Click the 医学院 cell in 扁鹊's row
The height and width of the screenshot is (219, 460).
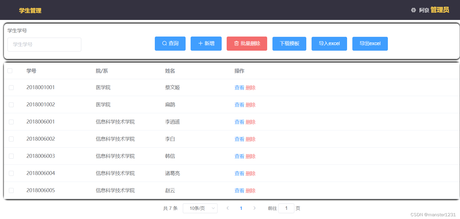[103, 105]
